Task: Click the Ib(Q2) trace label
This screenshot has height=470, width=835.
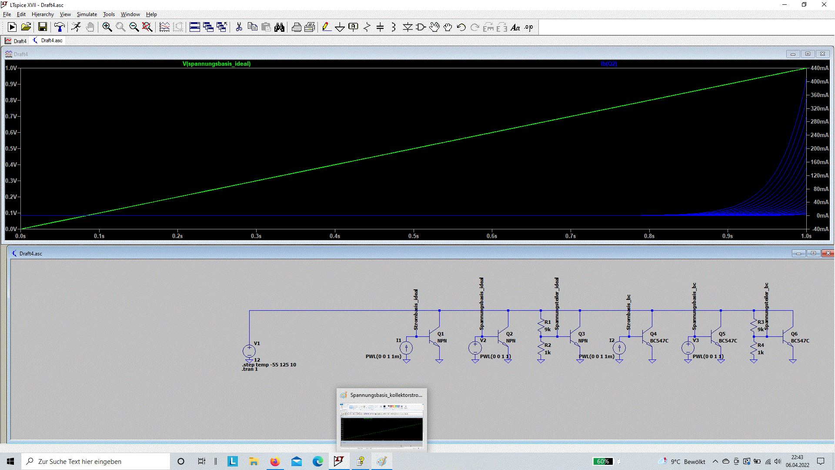Action: pyautogui.click(x=608, y=64)
